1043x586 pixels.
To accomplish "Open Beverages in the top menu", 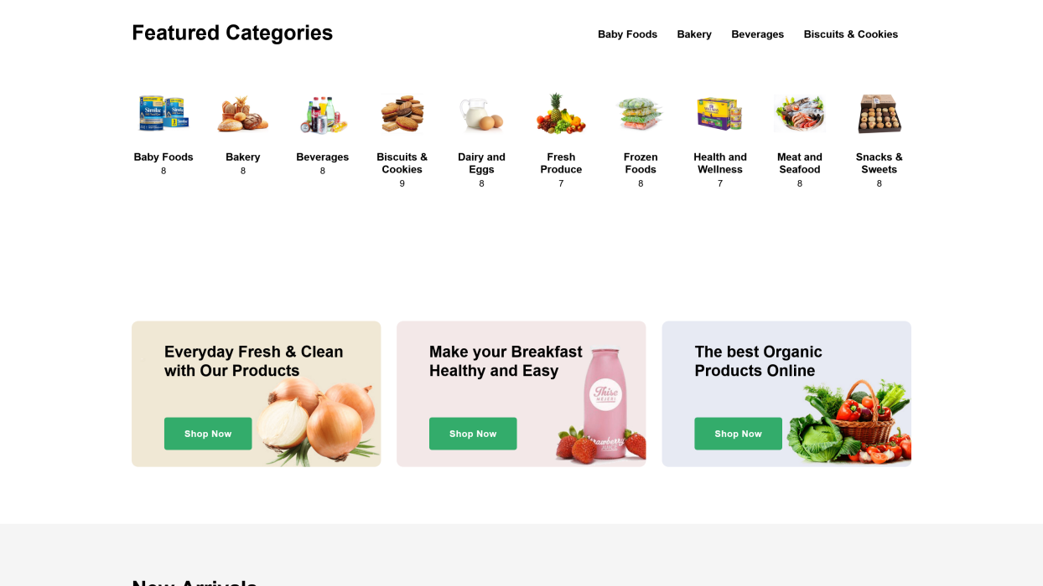I will pos(757,34).
